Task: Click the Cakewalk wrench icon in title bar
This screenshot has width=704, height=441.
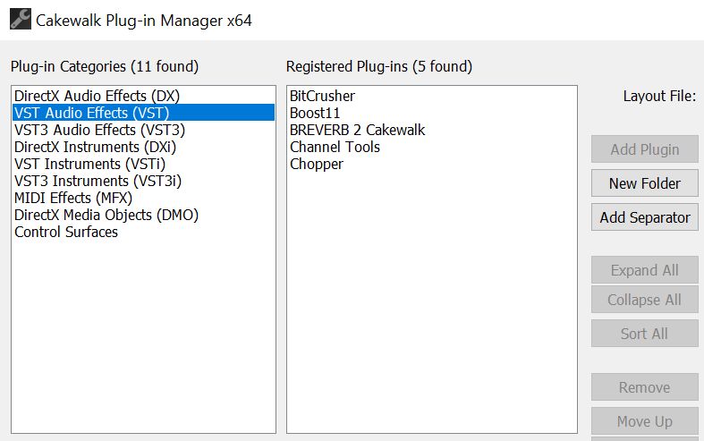Action: [x=20, y=20]
